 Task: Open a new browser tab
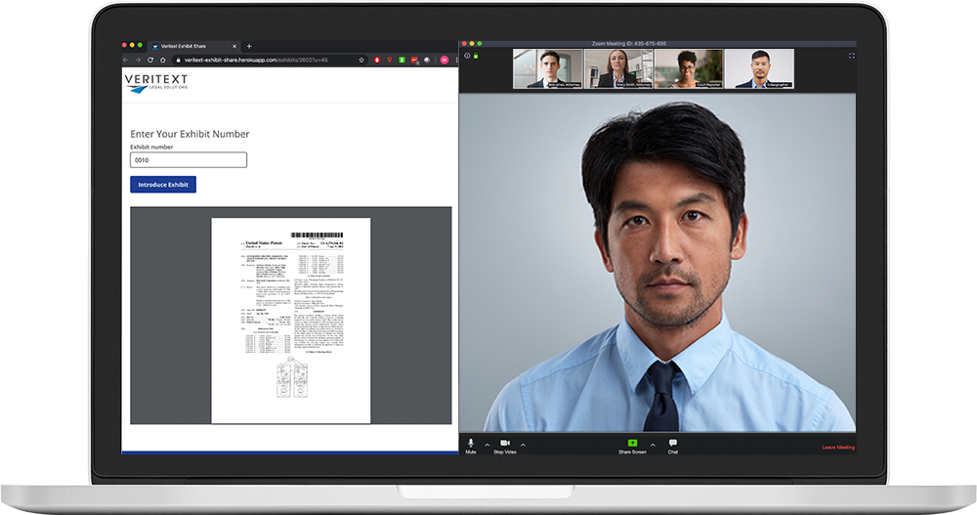[x=249, y=46]
